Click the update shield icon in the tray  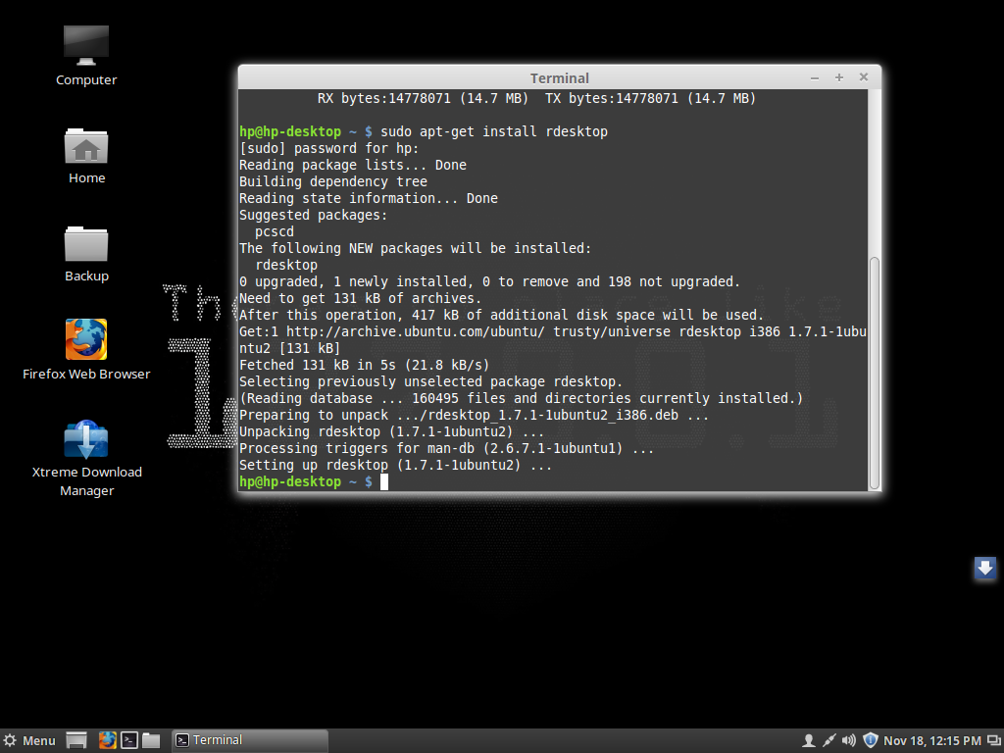pyautogui.click(x=870, y=739)
